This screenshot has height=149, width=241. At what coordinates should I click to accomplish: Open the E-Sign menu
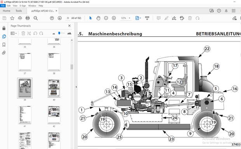pos(23,6)
